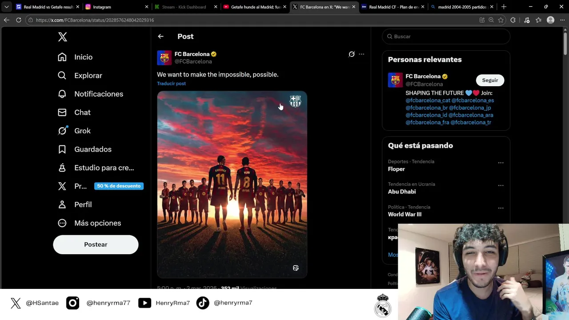Open @fcbarcelona_ara link

[471, 115]
